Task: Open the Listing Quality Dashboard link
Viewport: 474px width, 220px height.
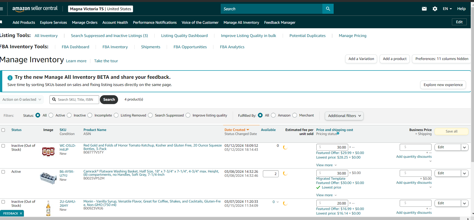Action: coord(184,36)
